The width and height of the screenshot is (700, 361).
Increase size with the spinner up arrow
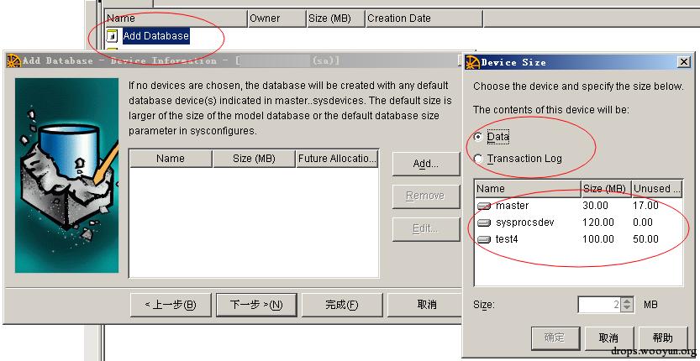pyautogui.click(x=627, y=300)
